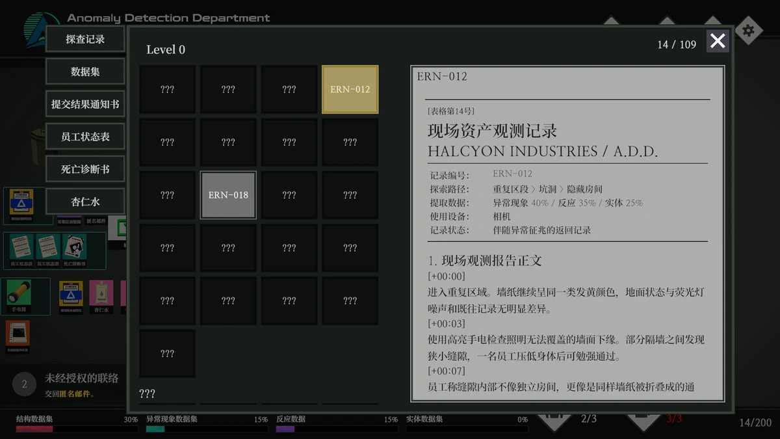The width and height of the screenshot is (780, 439).
Task: Click the 重复区段 > 坑洞 > 隐藏房间 path
Action: pyautogui.click(x=548, y=189)
